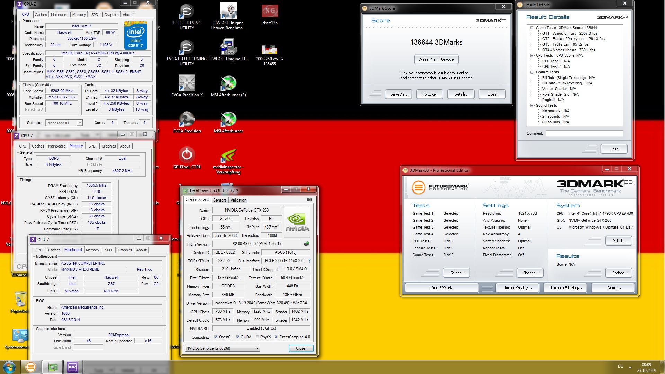Select GT1 - Wings of Fury result
This screenshot has height=374, width=665.
570,33
